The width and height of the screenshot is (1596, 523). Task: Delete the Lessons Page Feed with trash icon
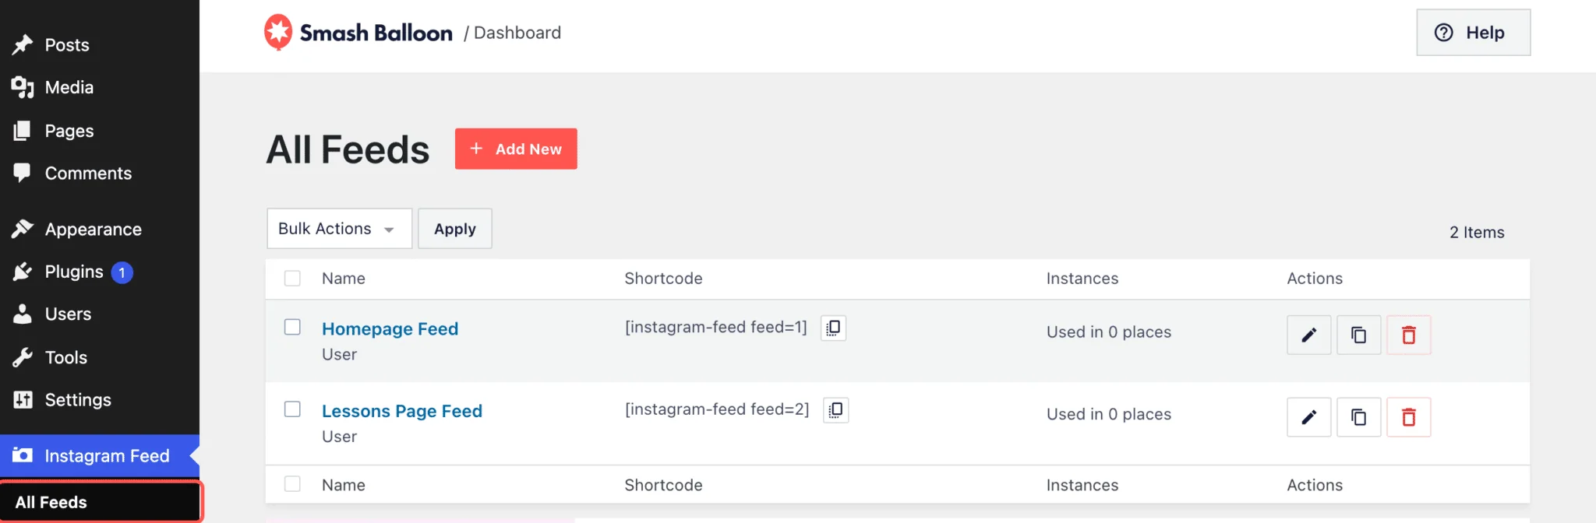pyautogui.click(x=1408, y=417)
